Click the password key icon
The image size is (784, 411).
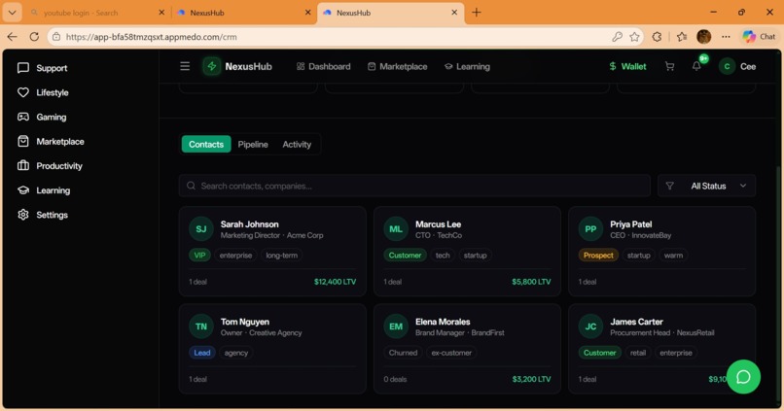click(617, 37)
